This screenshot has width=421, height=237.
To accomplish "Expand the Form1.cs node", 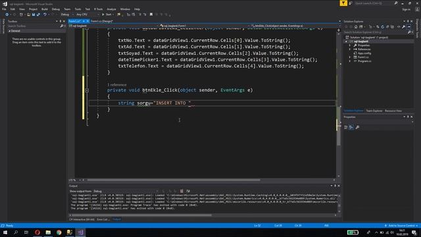I will click(x=350, y=57).
